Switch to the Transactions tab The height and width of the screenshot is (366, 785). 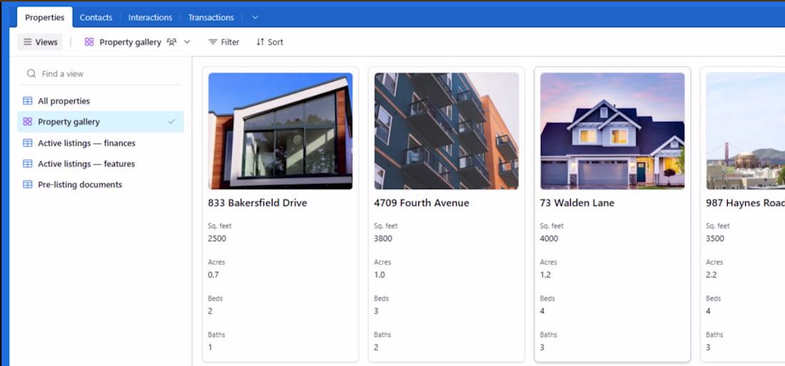point(211,17)
